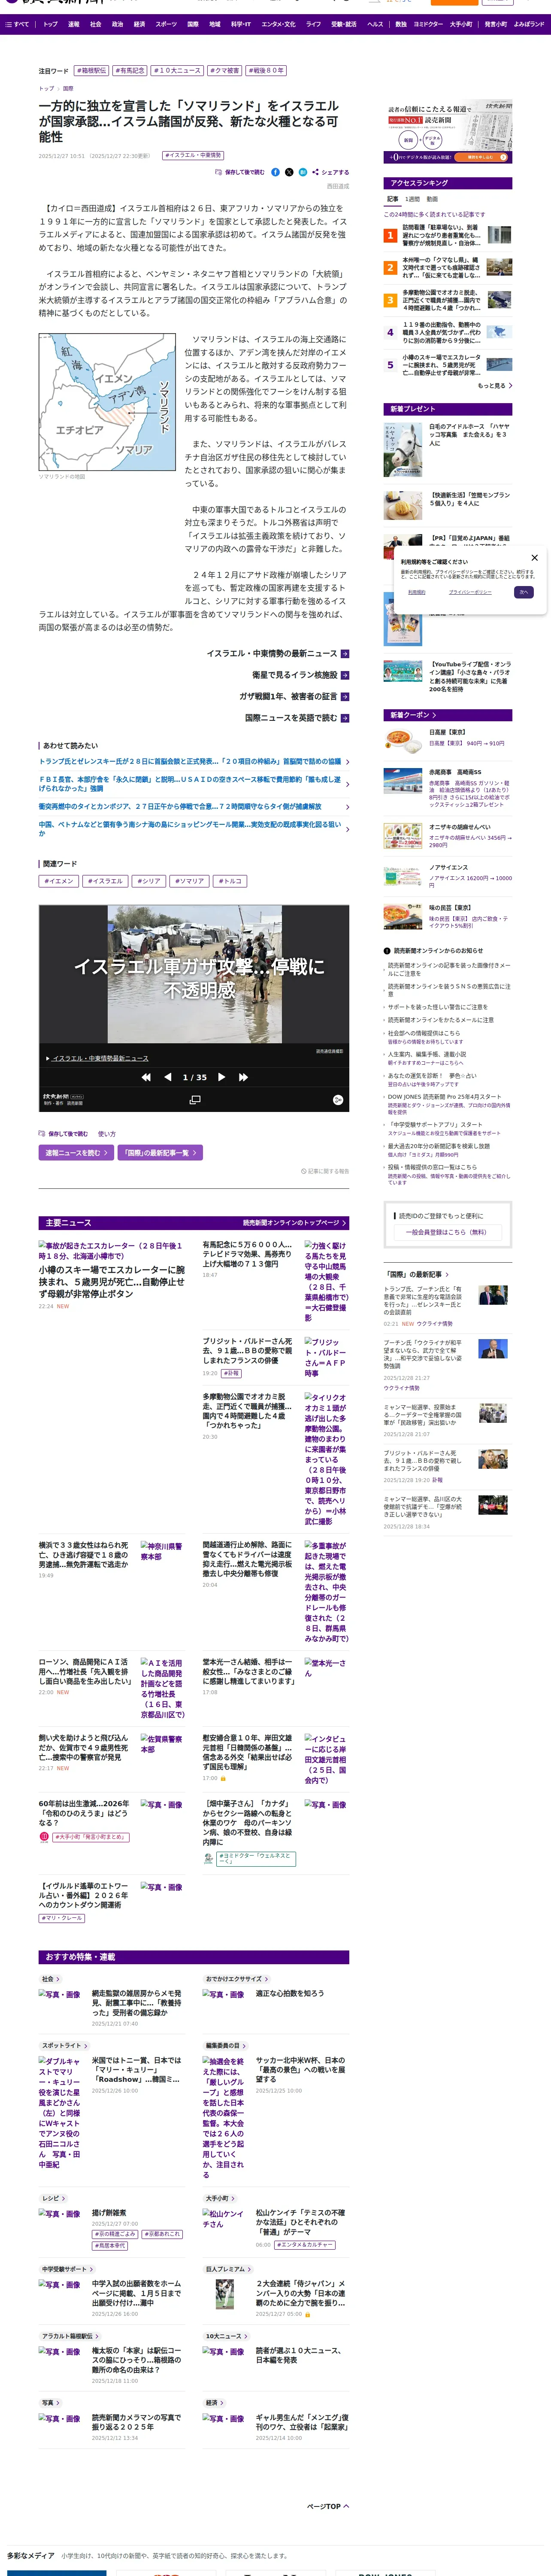Click the #イスラエル・中東情勢 tag near date

click(194, 156)
